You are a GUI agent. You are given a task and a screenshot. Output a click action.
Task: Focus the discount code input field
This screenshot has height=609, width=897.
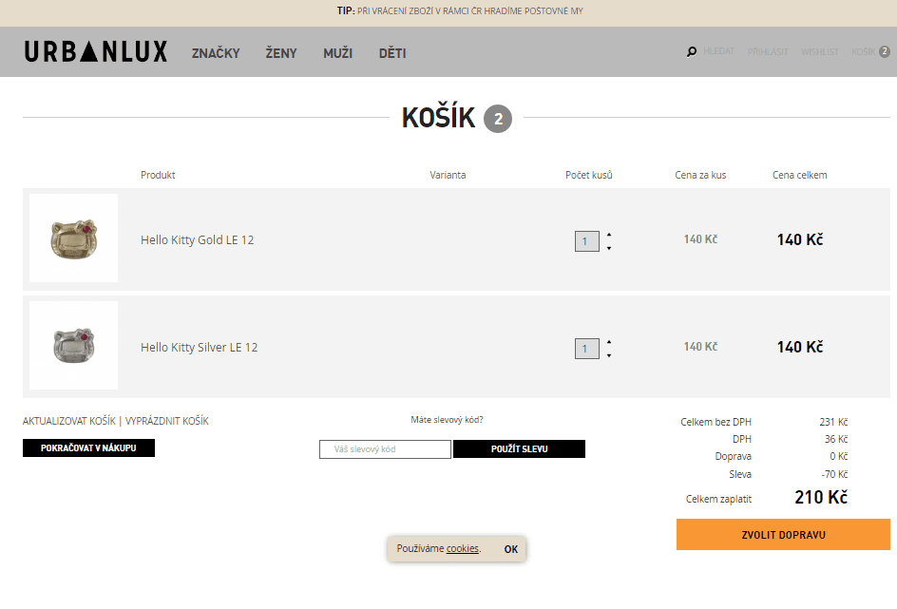[385, 449]
